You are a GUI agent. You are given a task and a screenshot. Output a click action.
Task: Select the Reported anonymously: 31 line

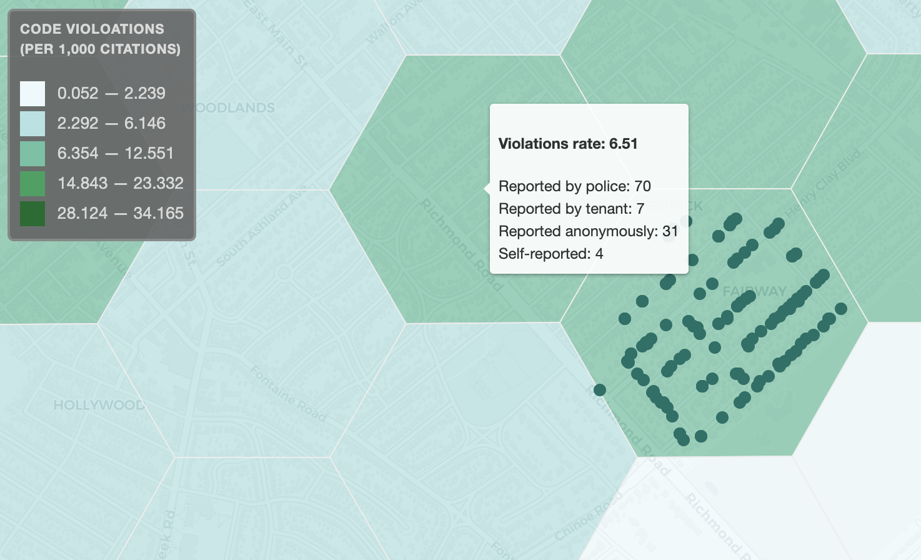tap(588, 231)
